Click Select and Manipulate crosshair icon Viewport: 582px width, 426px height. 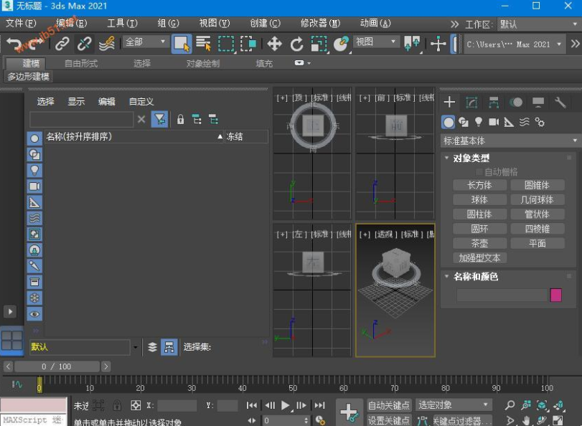pyautogui.click(x=438, y=44)
